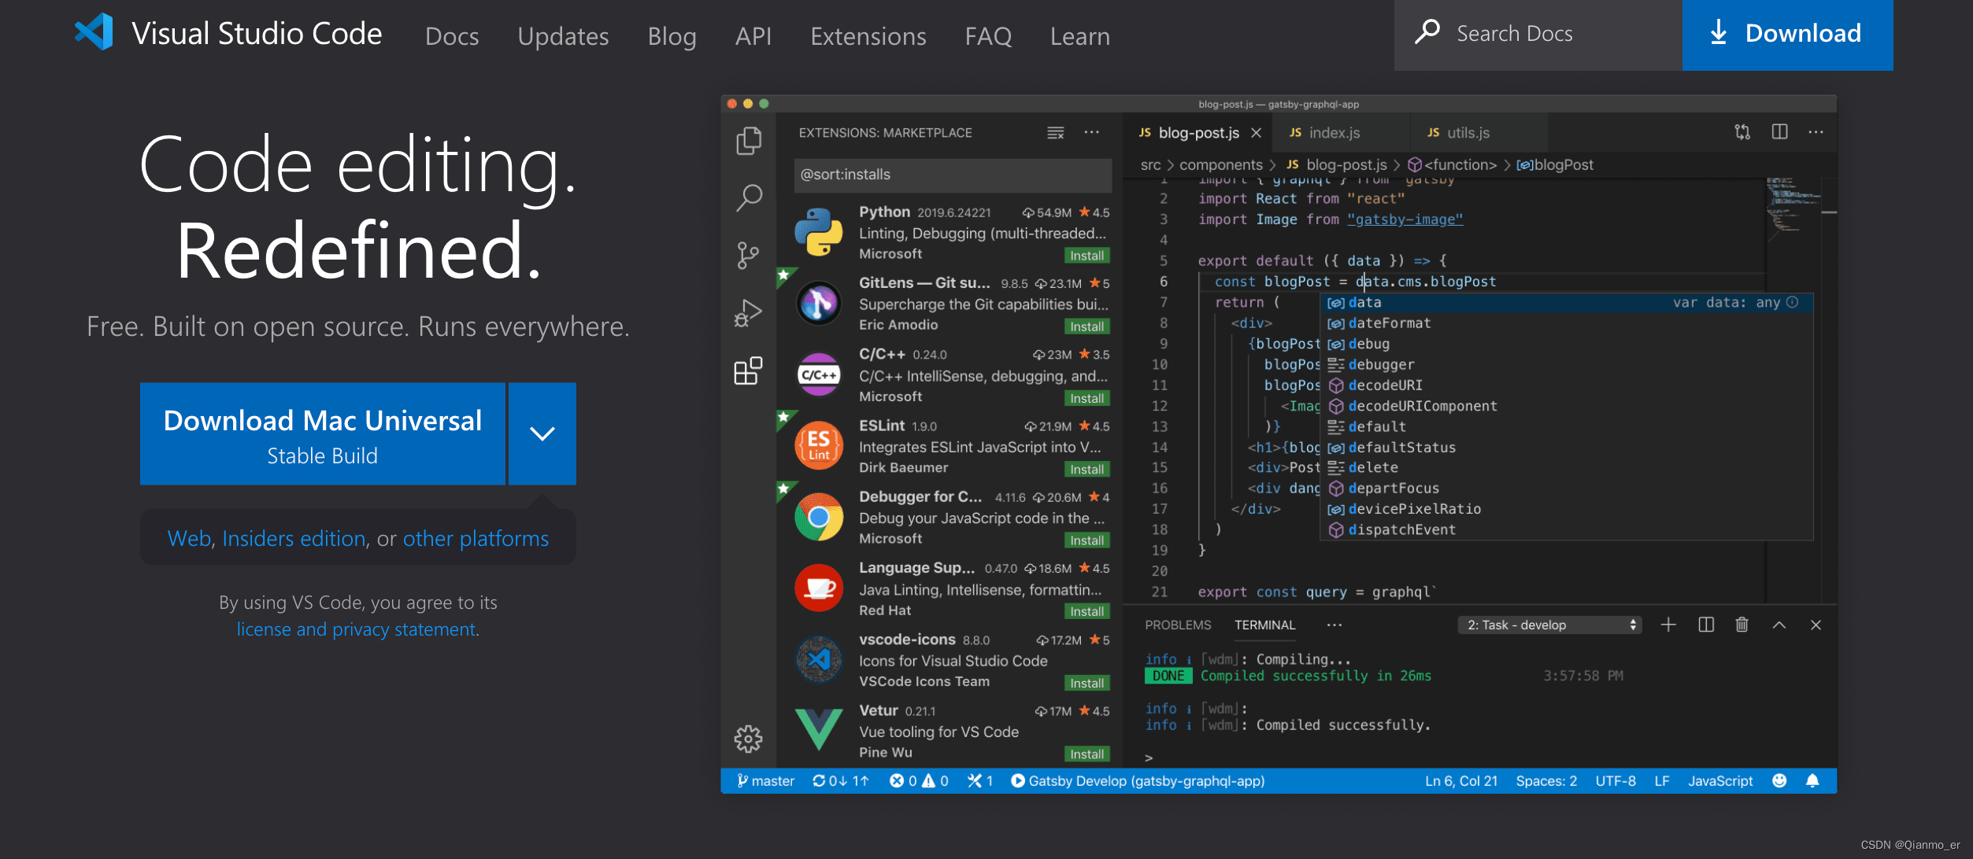This screenshot has width=1973, height=859.
Task: Maximize terminal panel with up chevron
Action: [x=1779, y=625]
